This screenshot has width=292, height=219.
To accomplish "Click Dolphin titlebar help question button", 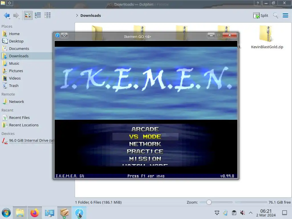I will [x=258, y=3].
